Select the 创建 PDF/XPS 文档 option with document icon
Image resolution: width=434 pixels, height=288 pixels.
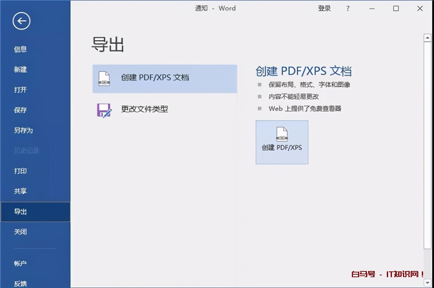pos(165,79)
